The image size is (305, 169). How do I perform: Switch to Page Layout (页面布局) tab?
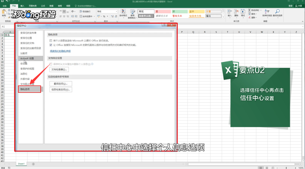point(33,6)
